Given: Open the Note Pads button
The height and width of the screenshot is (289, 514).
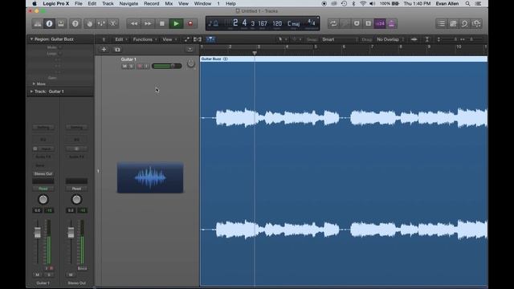Looking at the screenshot, I should 453,23.
